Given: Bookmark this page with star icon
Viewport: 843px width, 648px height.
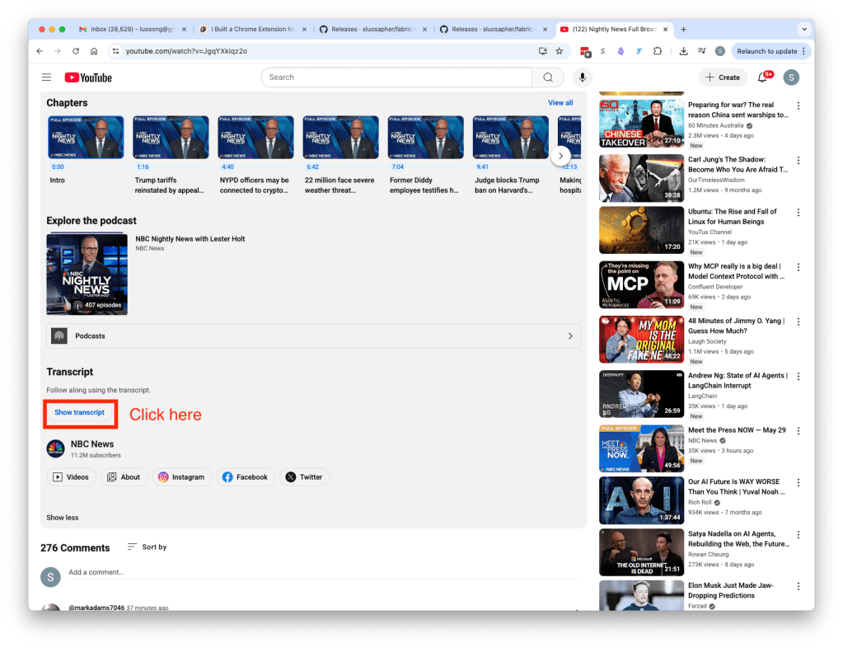Looking at the screenshot, I should 560,51.
